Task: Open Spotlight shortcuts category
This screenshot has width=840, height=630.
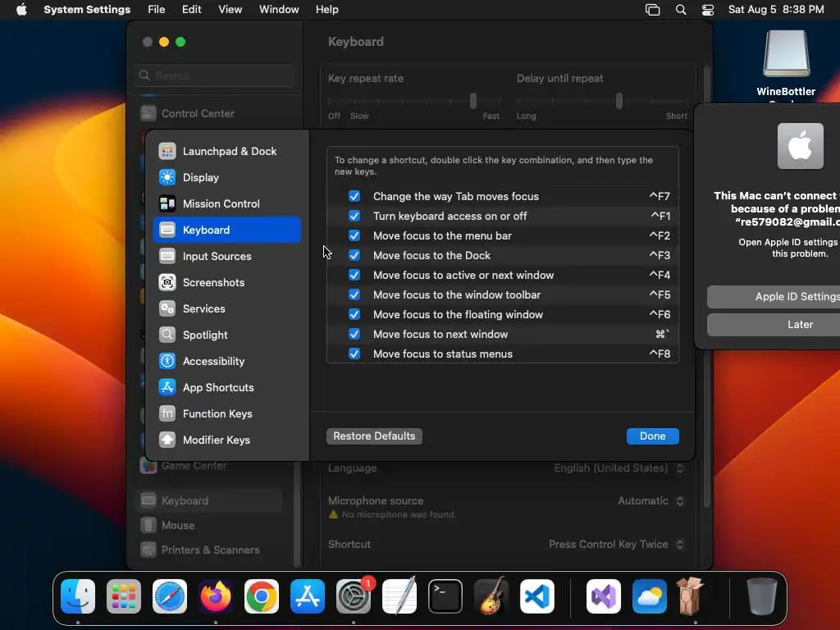Action: [x=227, y=335]
